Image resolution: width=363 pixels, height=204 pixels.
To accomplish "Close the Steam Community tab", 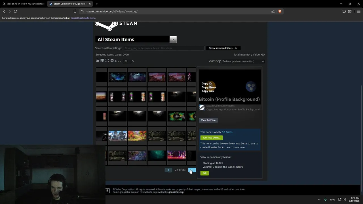I will (90, 4).
